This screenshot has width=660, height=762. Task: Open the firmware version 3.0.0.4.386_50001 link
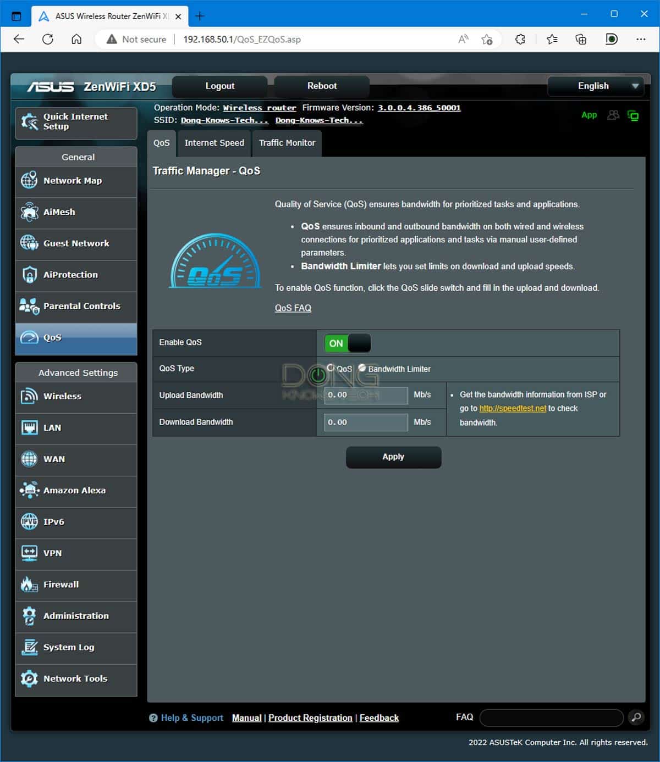point(419,108)
